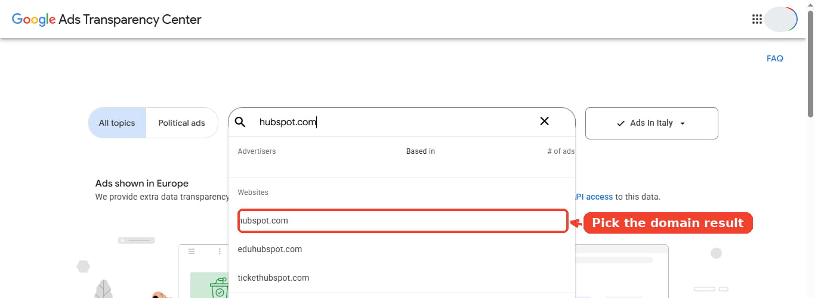Open the account profile avatar

point(781,19)
